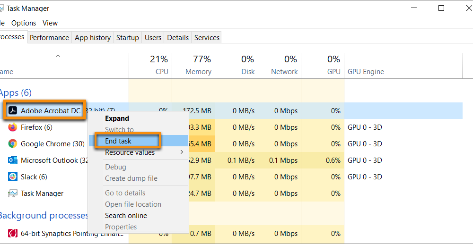The image size is (473, 244).
Task: Click the sort arrow above Name column
Action: click(x=58, y=56)
